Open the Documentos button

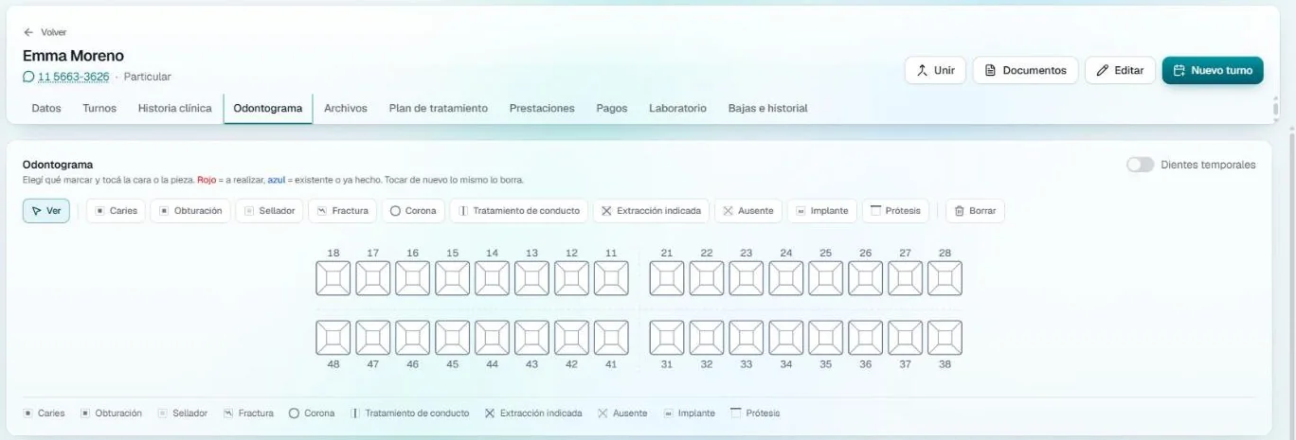point(1025,70)
